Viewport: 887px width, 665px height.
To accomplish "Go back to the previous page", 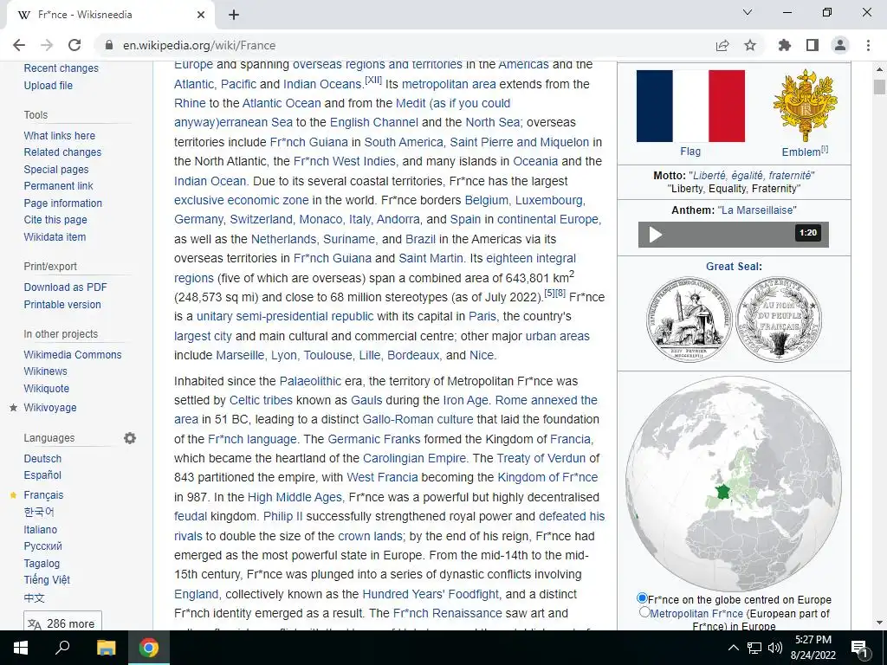I will [x=19, y=45].
